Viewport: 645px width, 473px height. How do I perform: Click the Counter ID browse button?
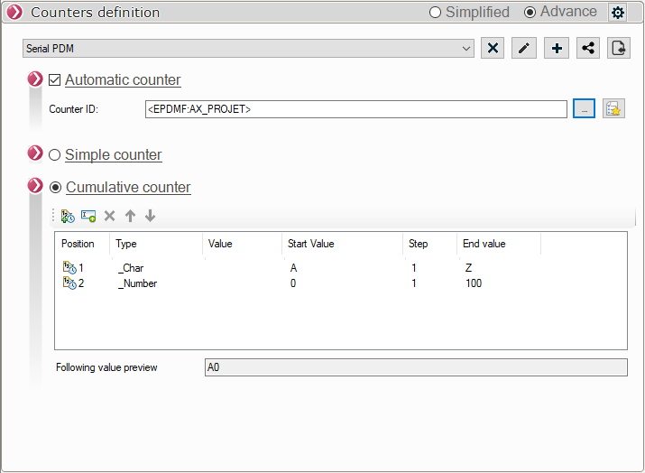tap(584, 109)
